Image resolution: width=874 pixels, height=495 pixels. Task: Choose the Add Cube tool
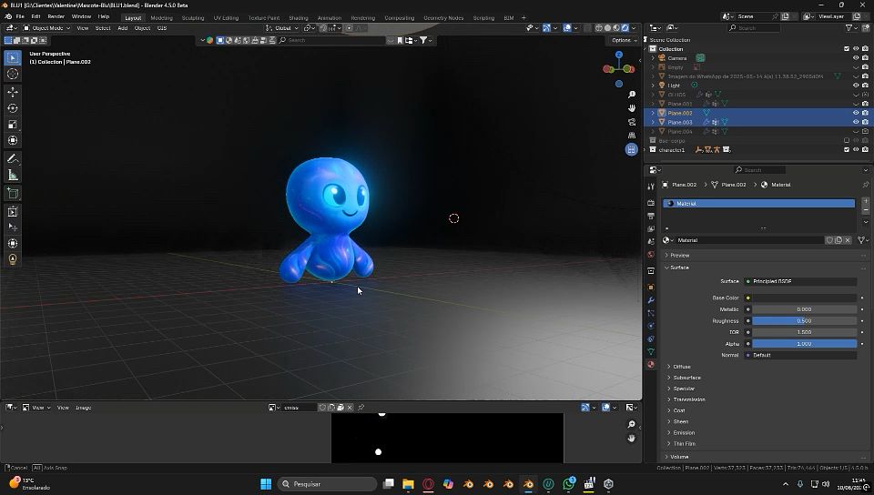pyautogui.click(x=13, y=193)
